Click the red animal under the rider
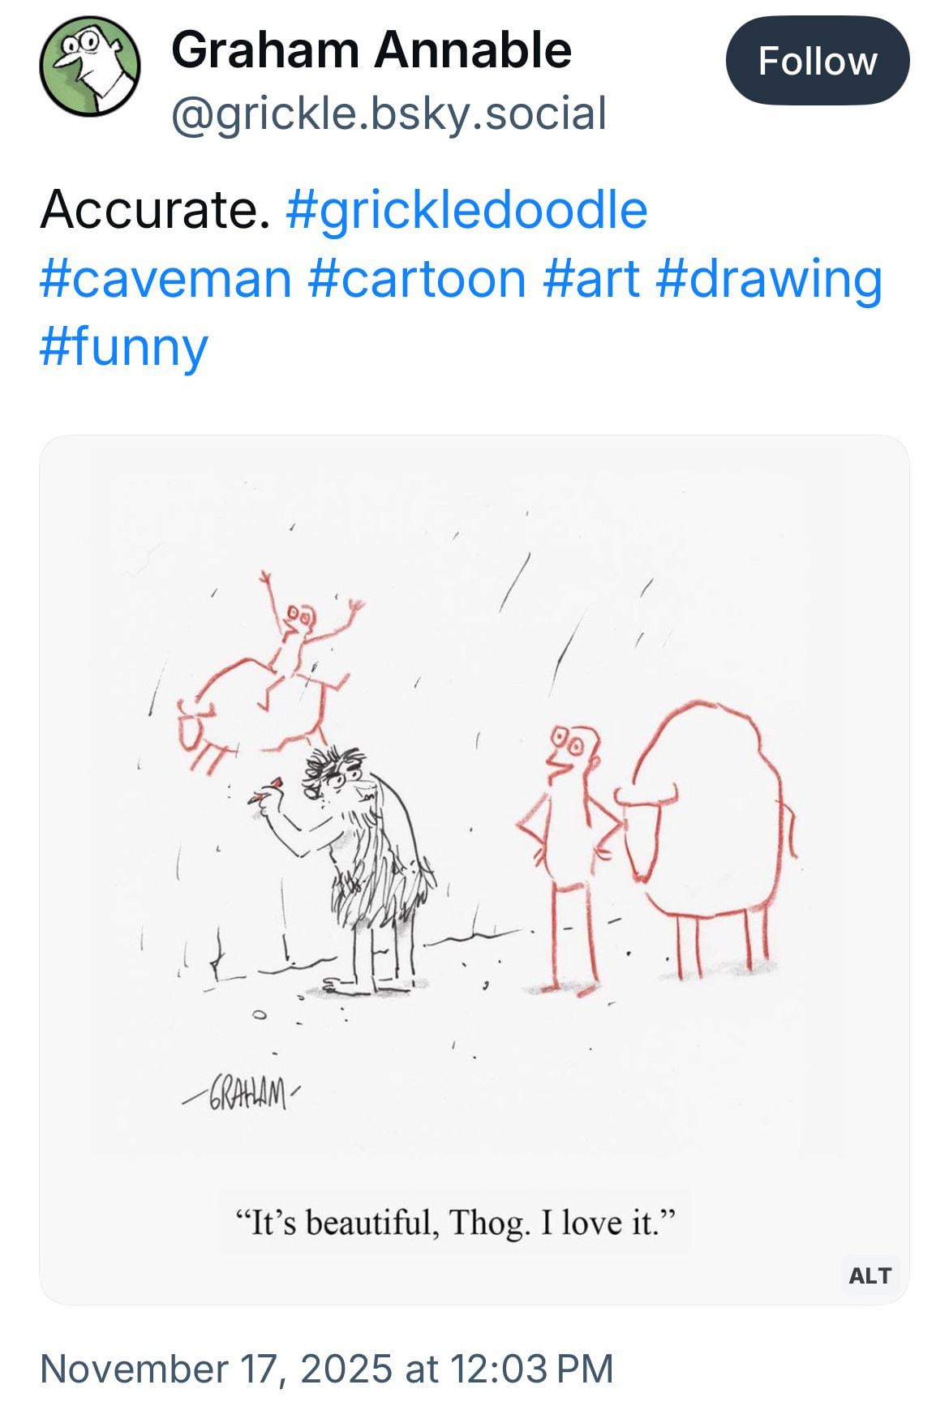 243,705
